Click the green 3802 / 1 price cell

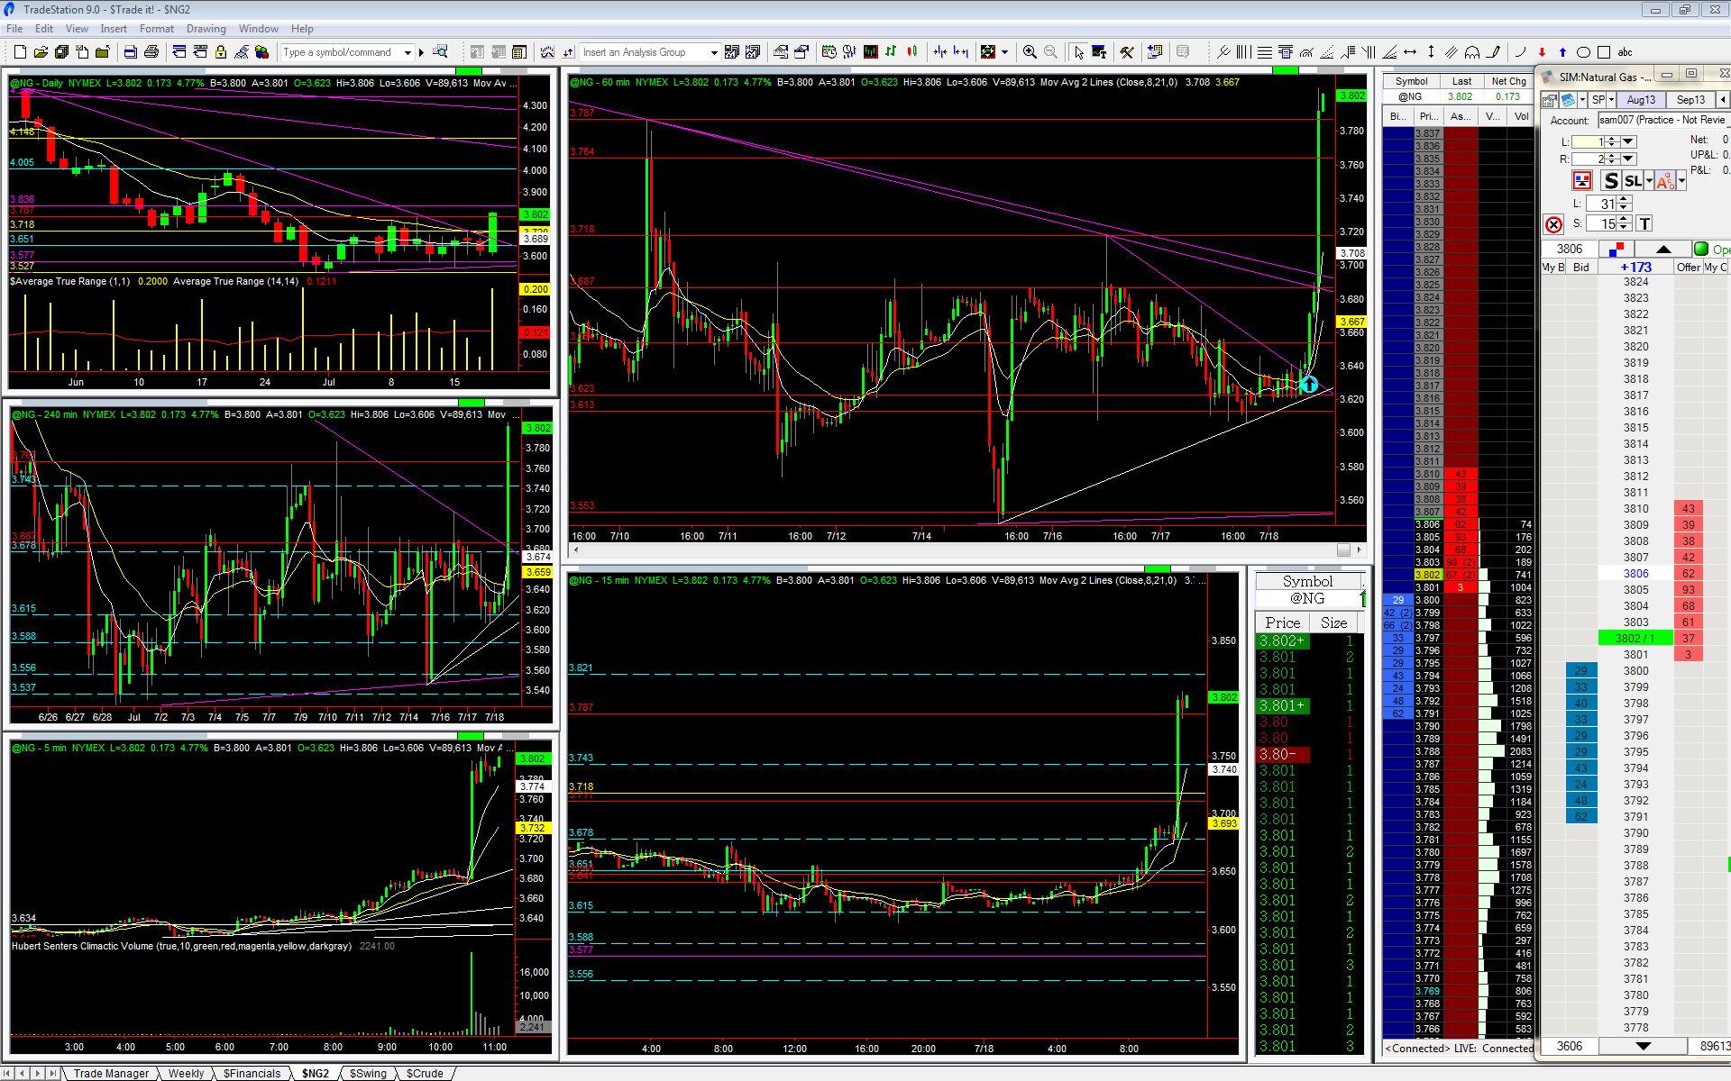click(1635, 638)
